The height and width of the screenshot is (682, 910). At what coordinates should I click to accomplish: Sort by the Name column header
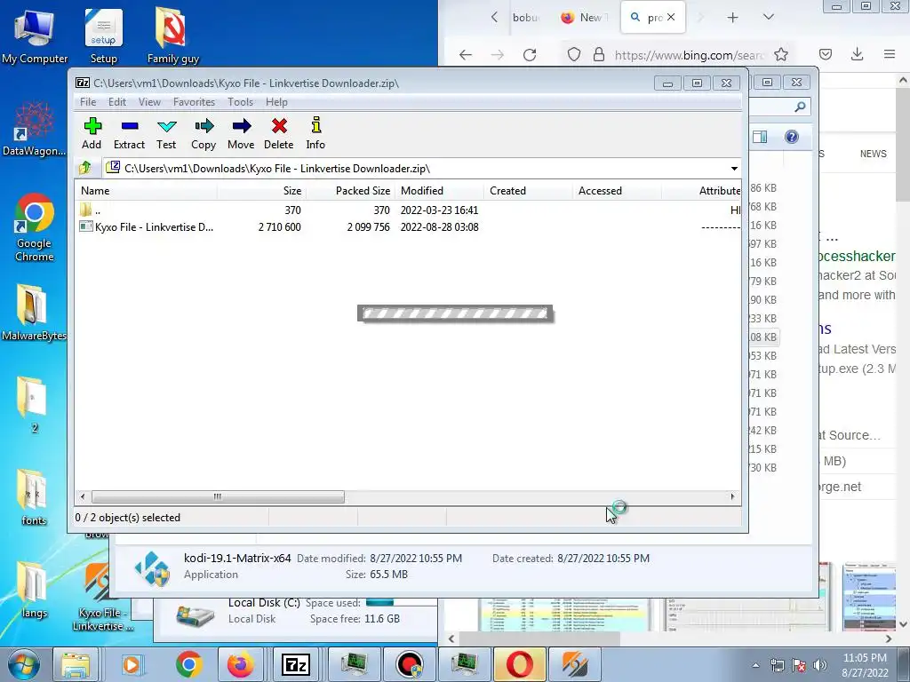coord(147,191)
